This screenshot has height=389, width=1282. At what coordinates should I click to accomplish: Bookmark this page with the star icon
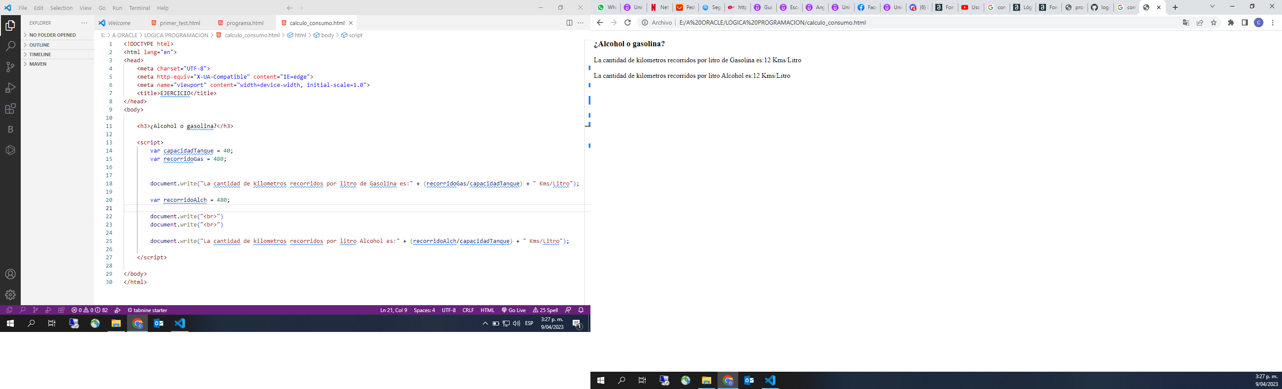coord(1213,22)
